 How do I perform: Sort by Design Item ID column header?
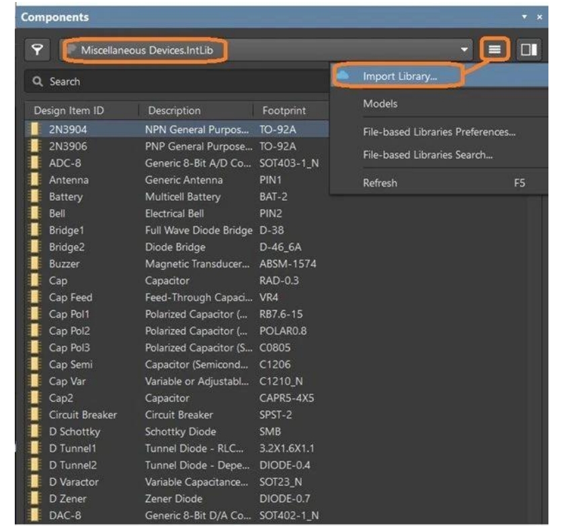click(x=69, y=111)
